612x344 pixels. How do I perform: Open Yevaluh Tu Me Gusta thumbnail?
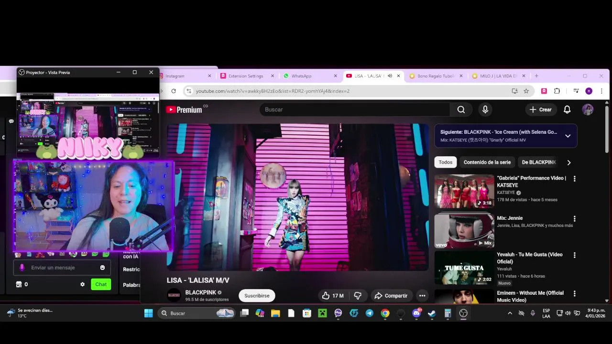[464, 268]
